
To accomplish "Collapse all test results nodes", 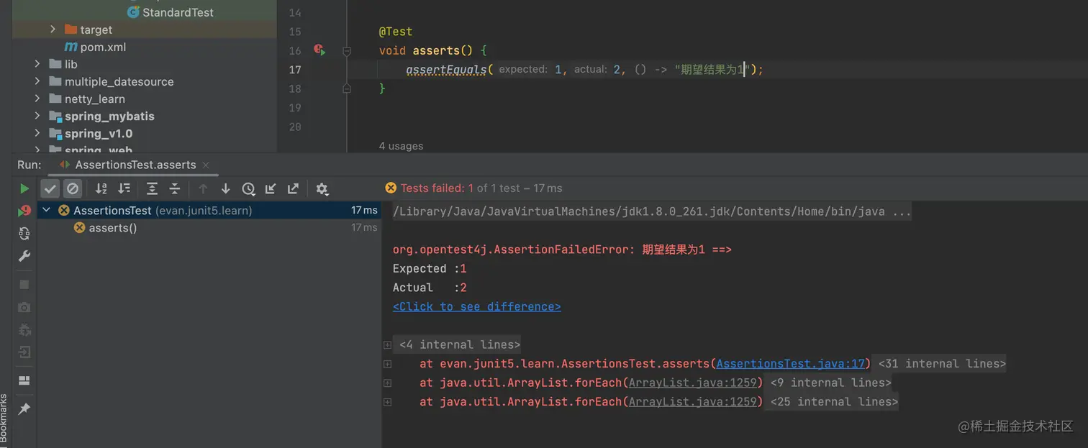I will pyautogui.click(x=174, y=188).
